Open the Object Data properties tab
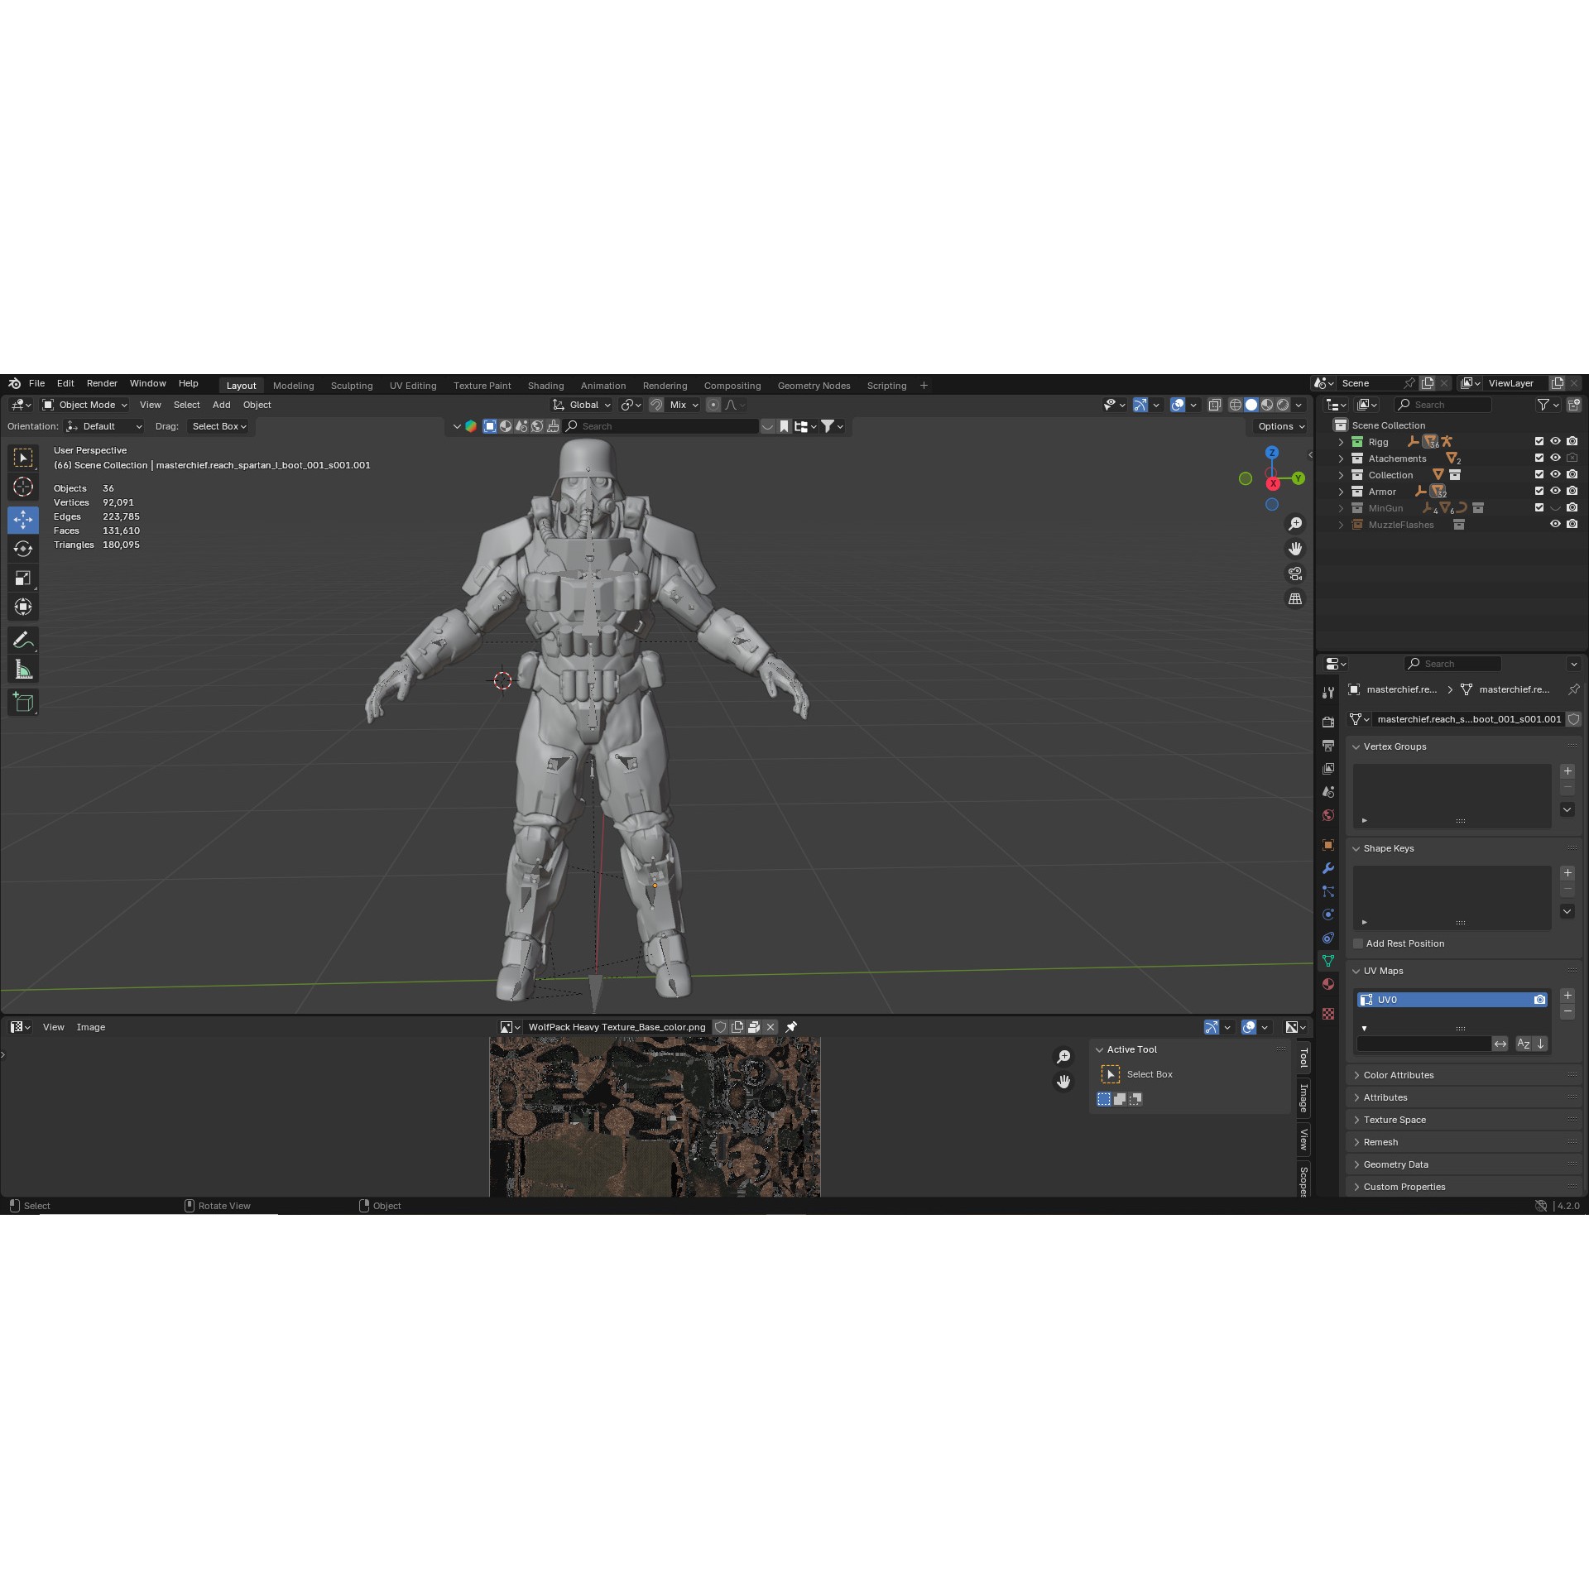This screenshot has width=1589, height=1589. coord(1328,961)
